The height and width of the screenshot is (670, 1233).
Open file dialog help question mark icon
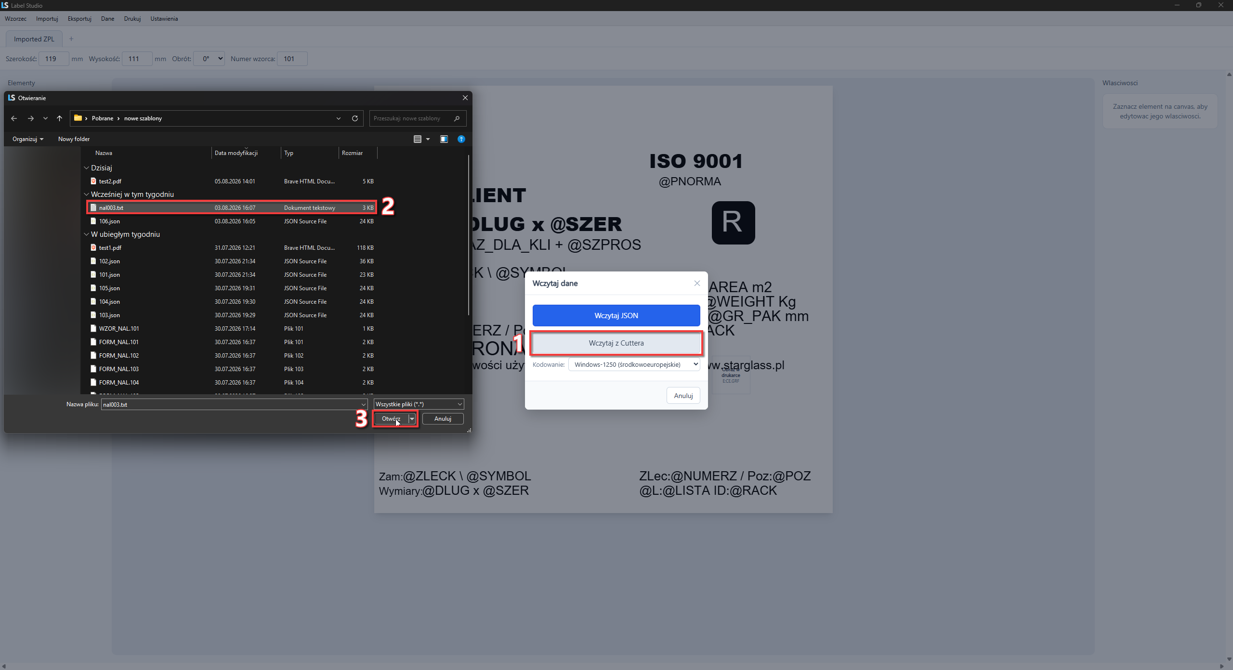pyautogui.click(x=461, y=139)
